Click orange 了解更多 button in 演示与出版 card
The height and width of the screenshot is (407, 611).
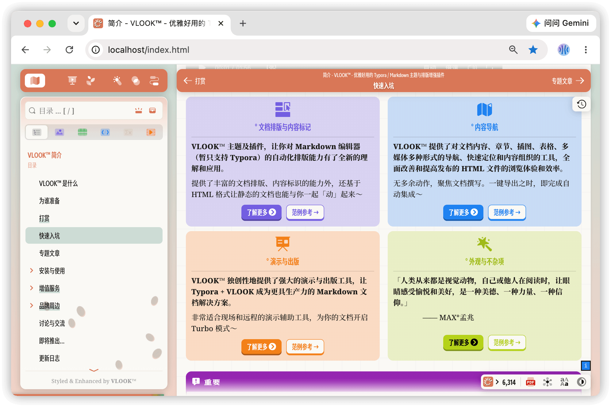261,347
